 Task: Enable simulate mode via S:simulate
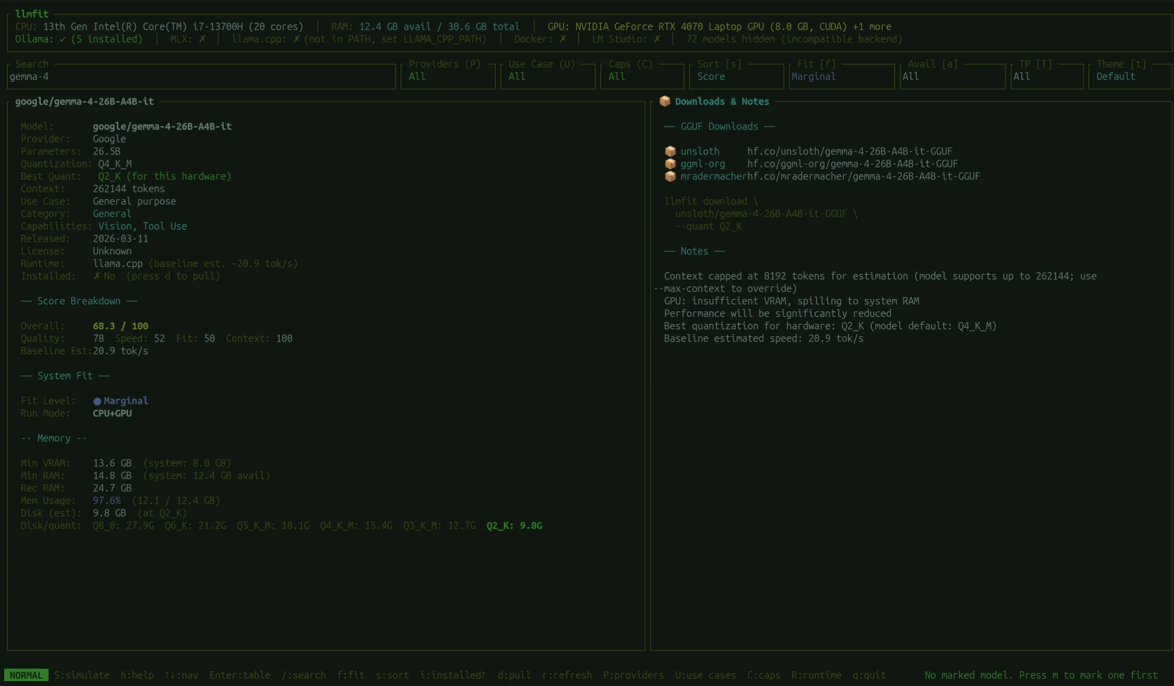82,675
